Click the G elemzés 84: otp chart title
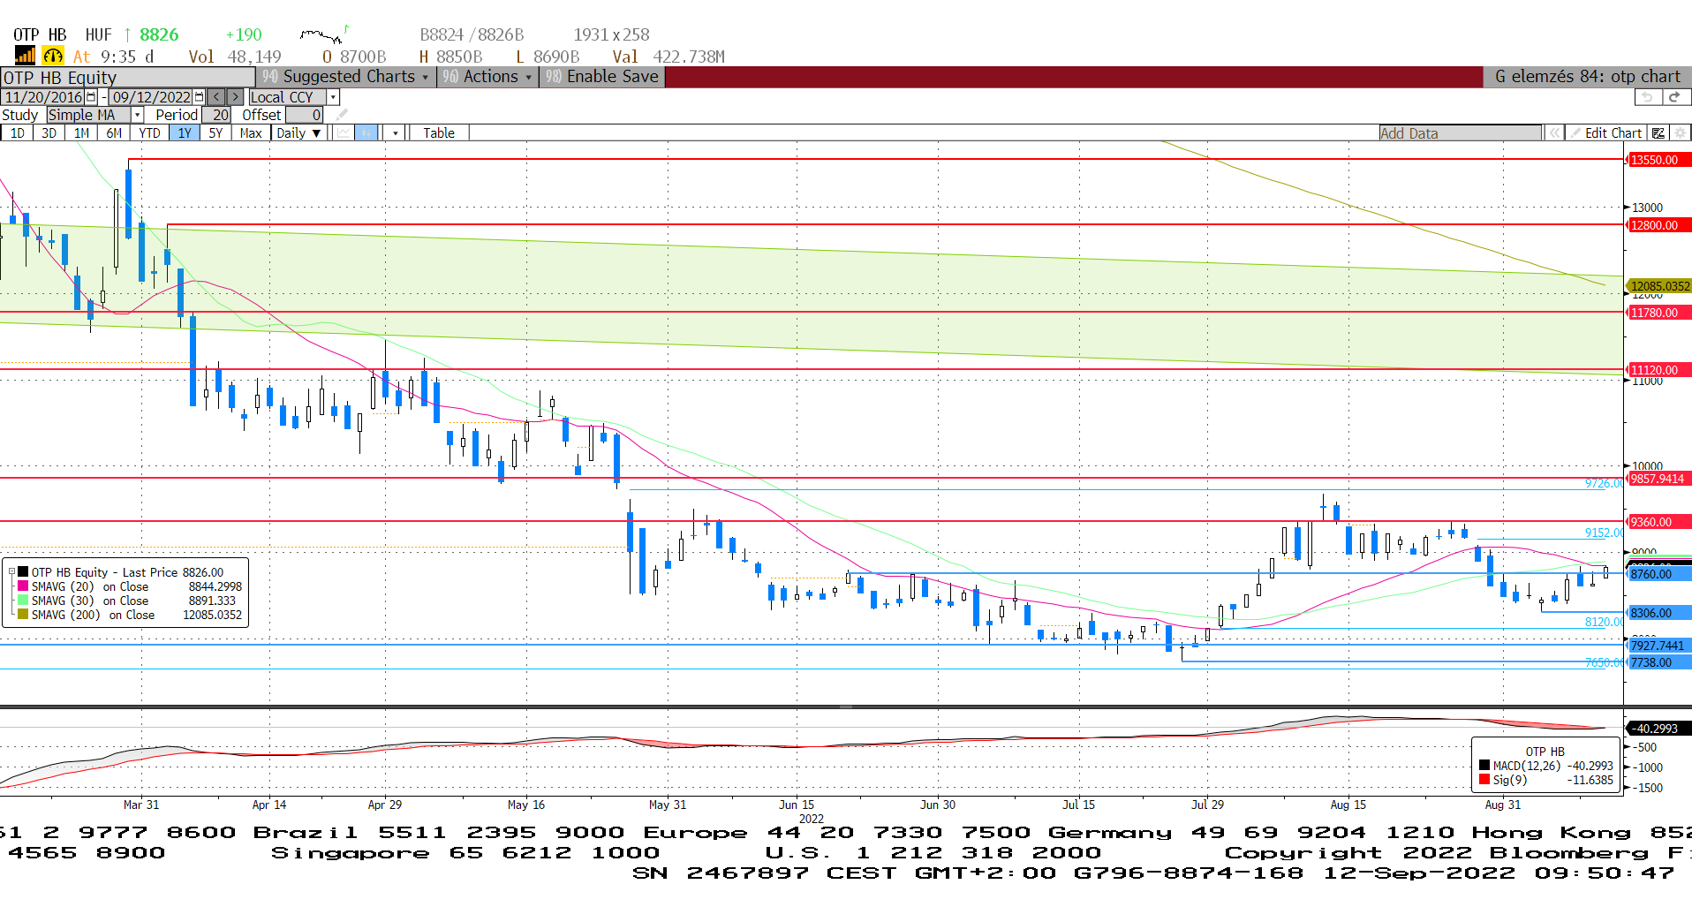Viewport: 1692px width, 922px height. coord(1588,77)
